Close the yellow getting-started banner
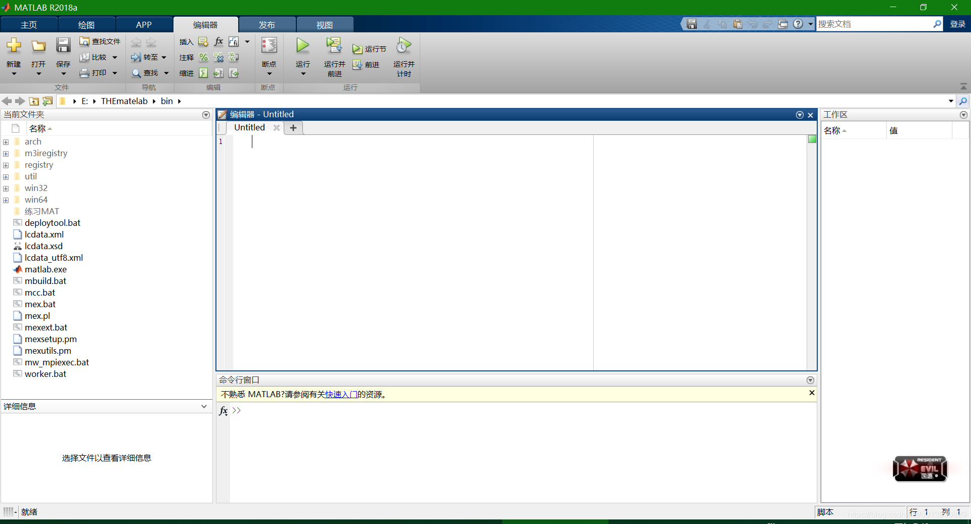971x524 pixels. point(812,393)
